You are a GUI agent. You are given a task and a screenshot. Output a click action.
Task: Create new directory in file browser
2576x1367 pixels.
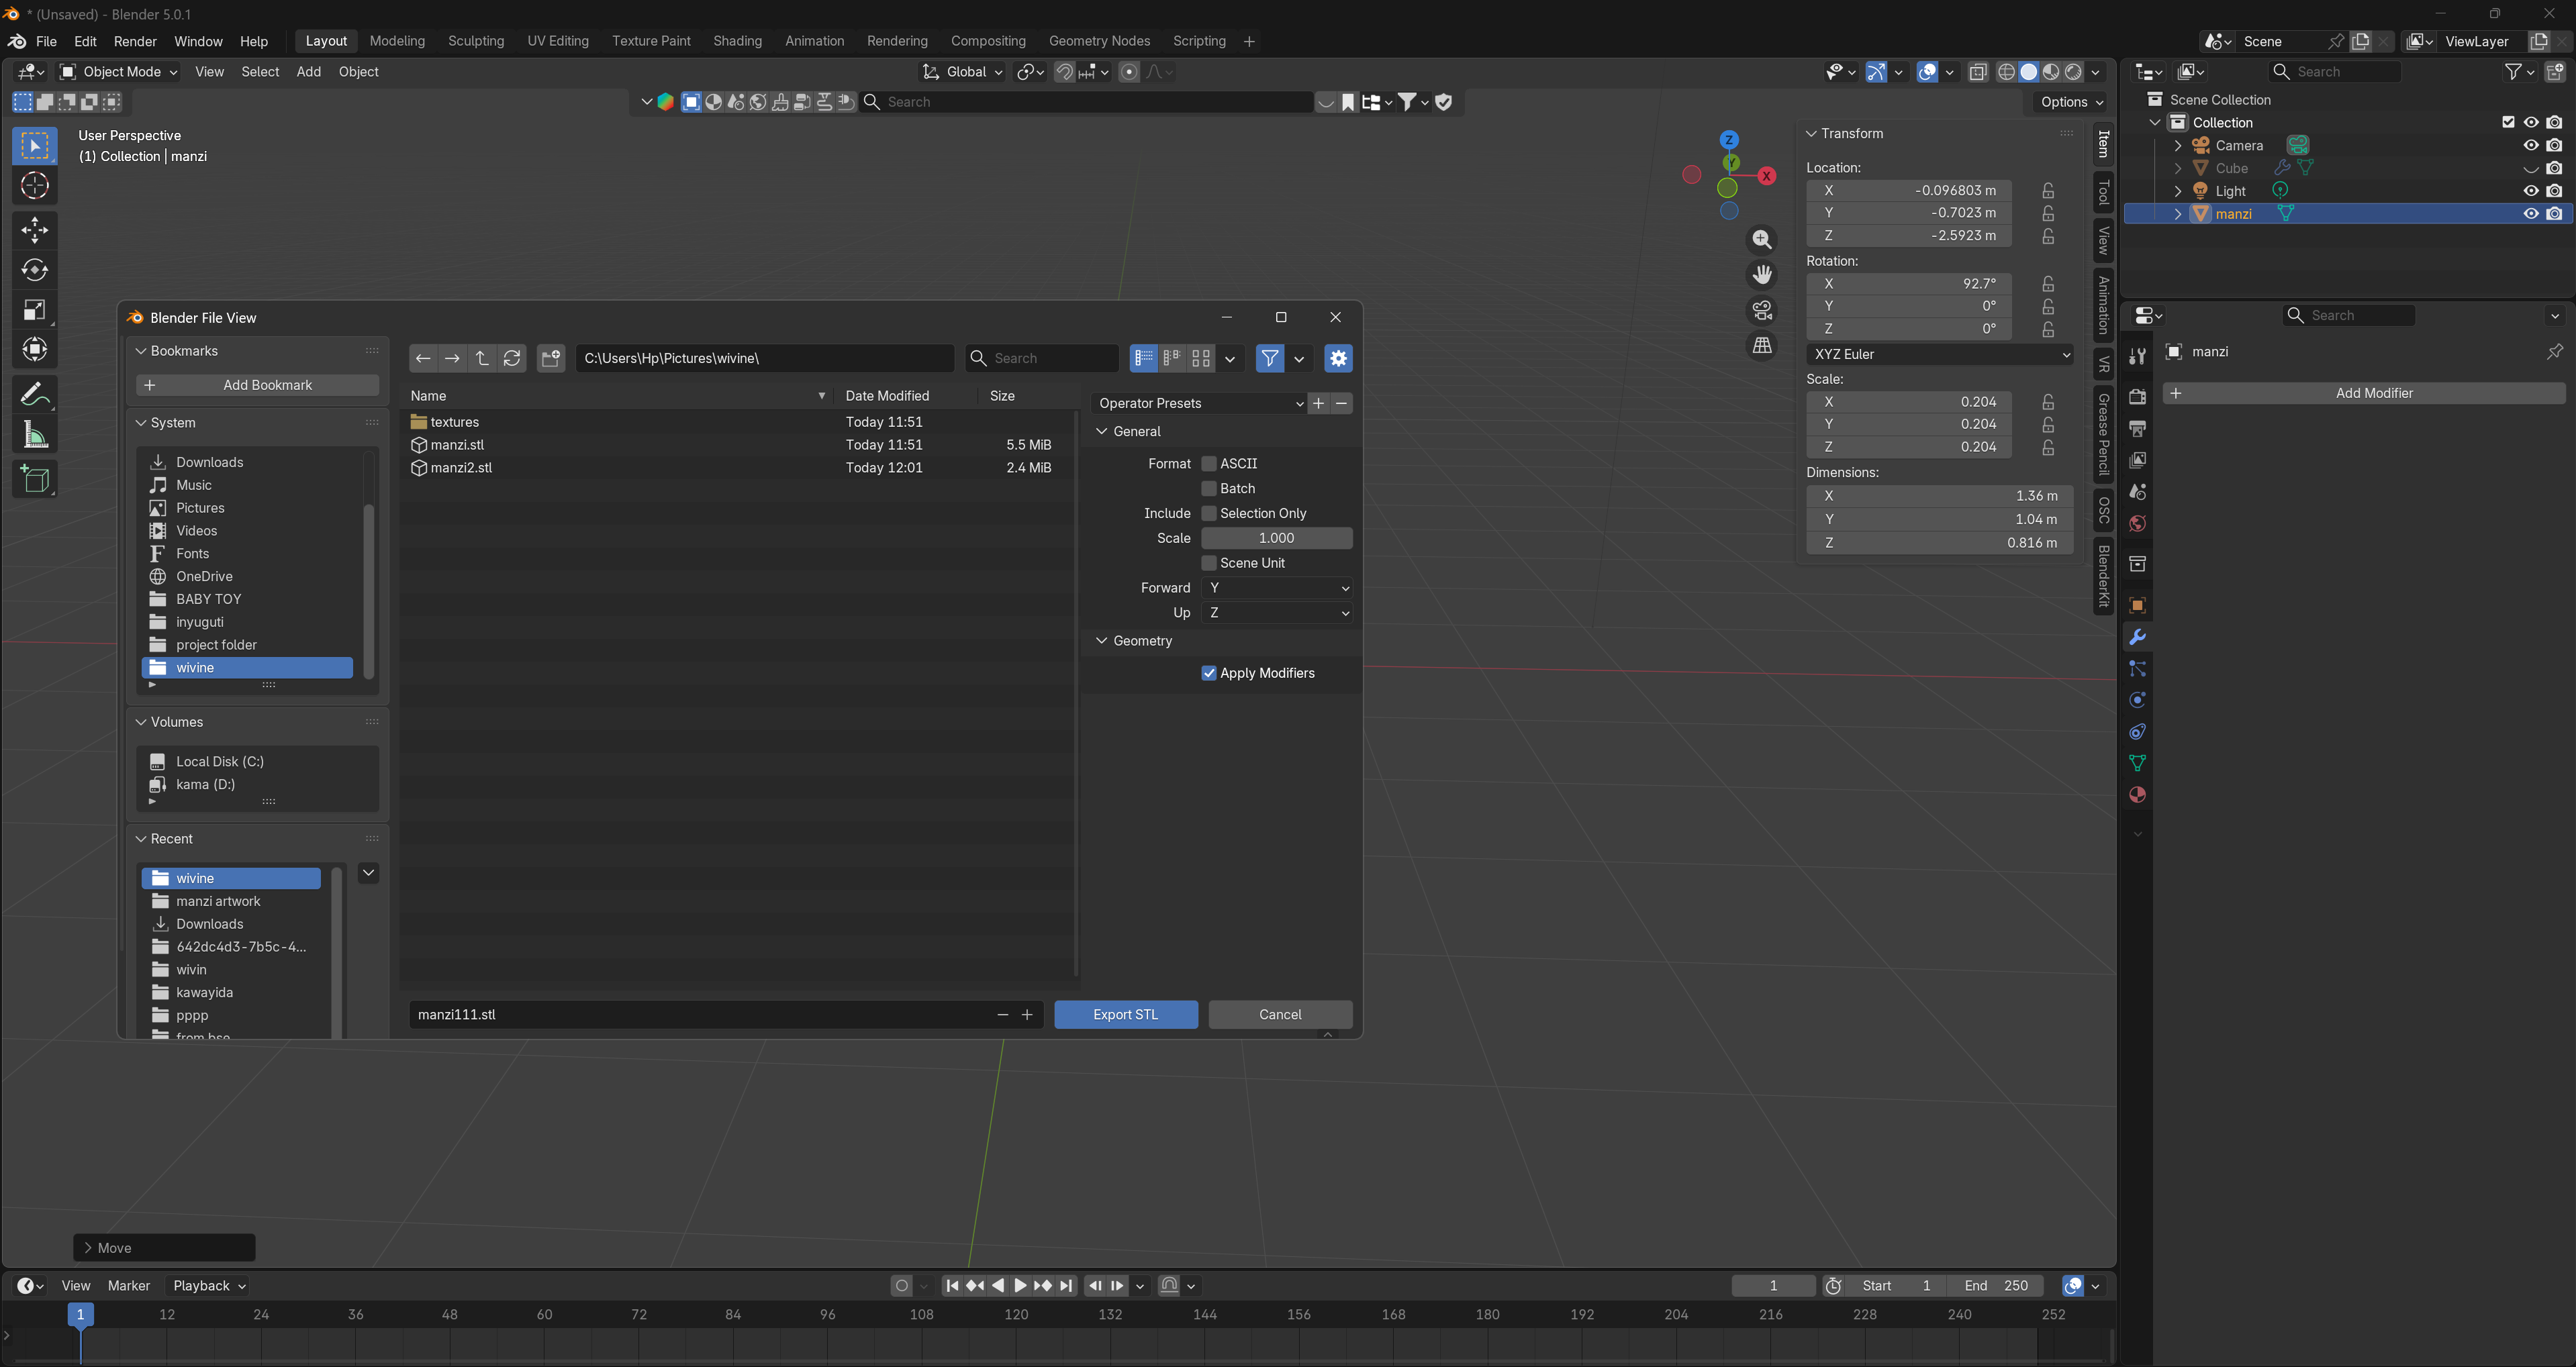coord(550,358)
